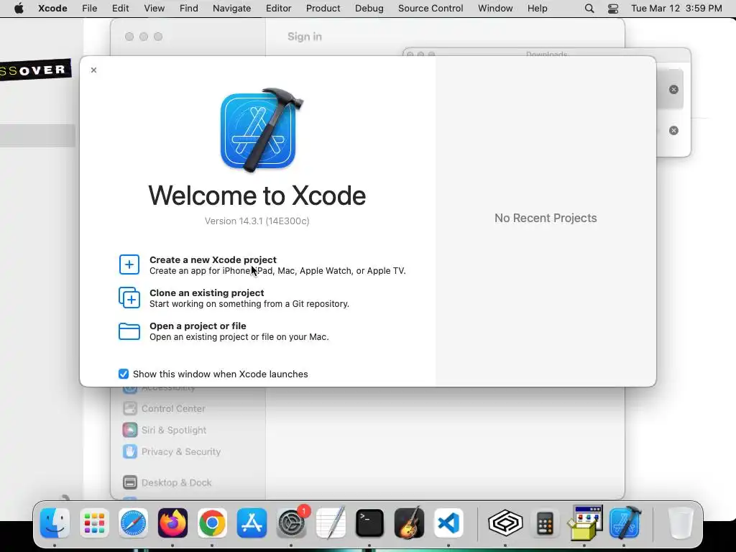Click the date and time in menu bar
The width and height of the screenshot is (736, 552).
pyautogui.click(x=676, y=9)
